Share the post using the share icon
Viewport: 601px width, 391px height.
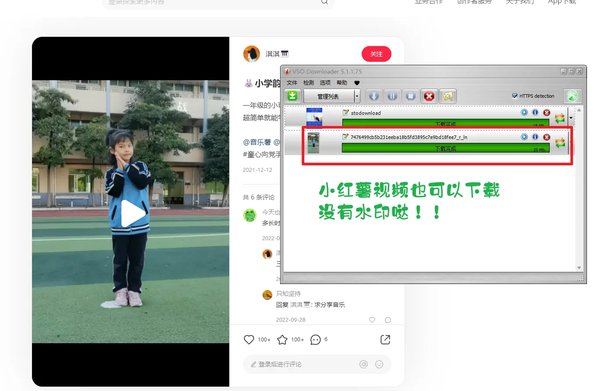tap(385, 340)
